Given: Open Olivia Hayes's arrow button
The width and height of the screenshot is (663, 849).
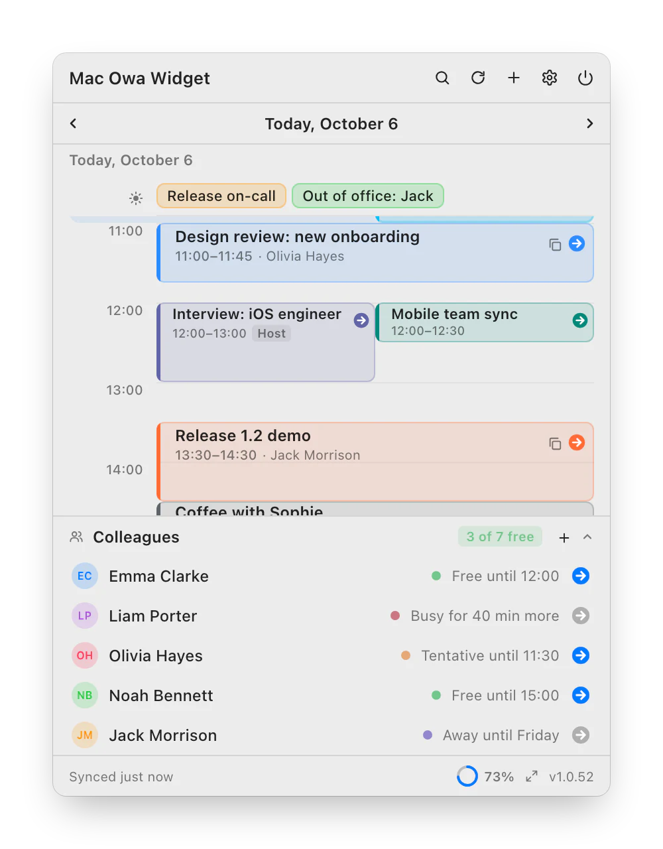Looking at the screenshot, I should coord(581,655).
